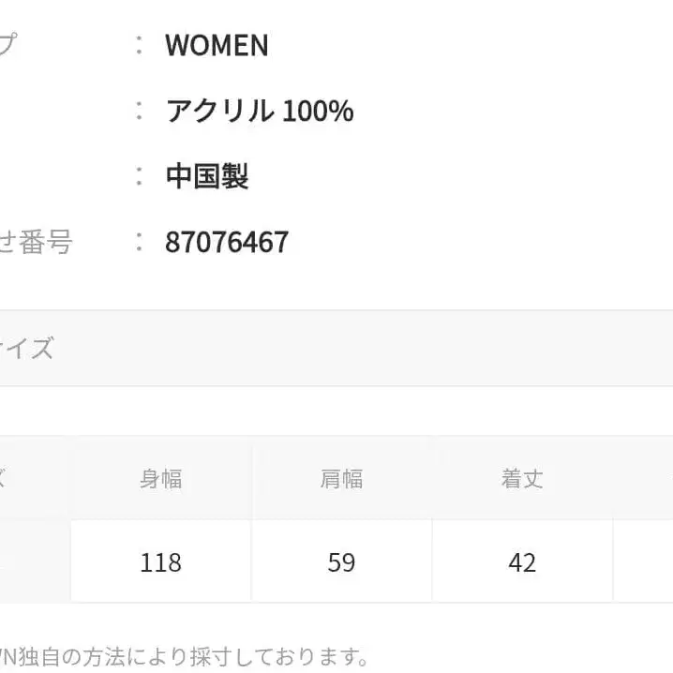Image resolution: width=673 pixels, height=673 pixels.
Task: Click the colon before WOMEN
Action: [x=139, y=45]
